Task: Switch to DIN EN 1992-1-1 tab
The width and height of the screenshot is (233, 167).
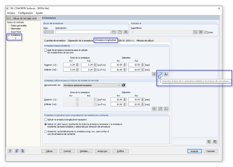Action: (126, 40)
